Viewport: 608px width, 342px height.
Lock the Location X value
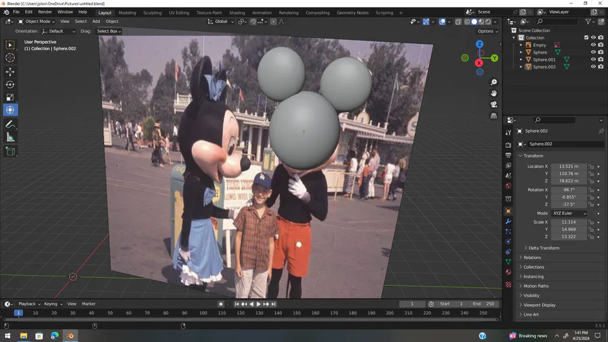pyautogui.click(x=591, y=166)
